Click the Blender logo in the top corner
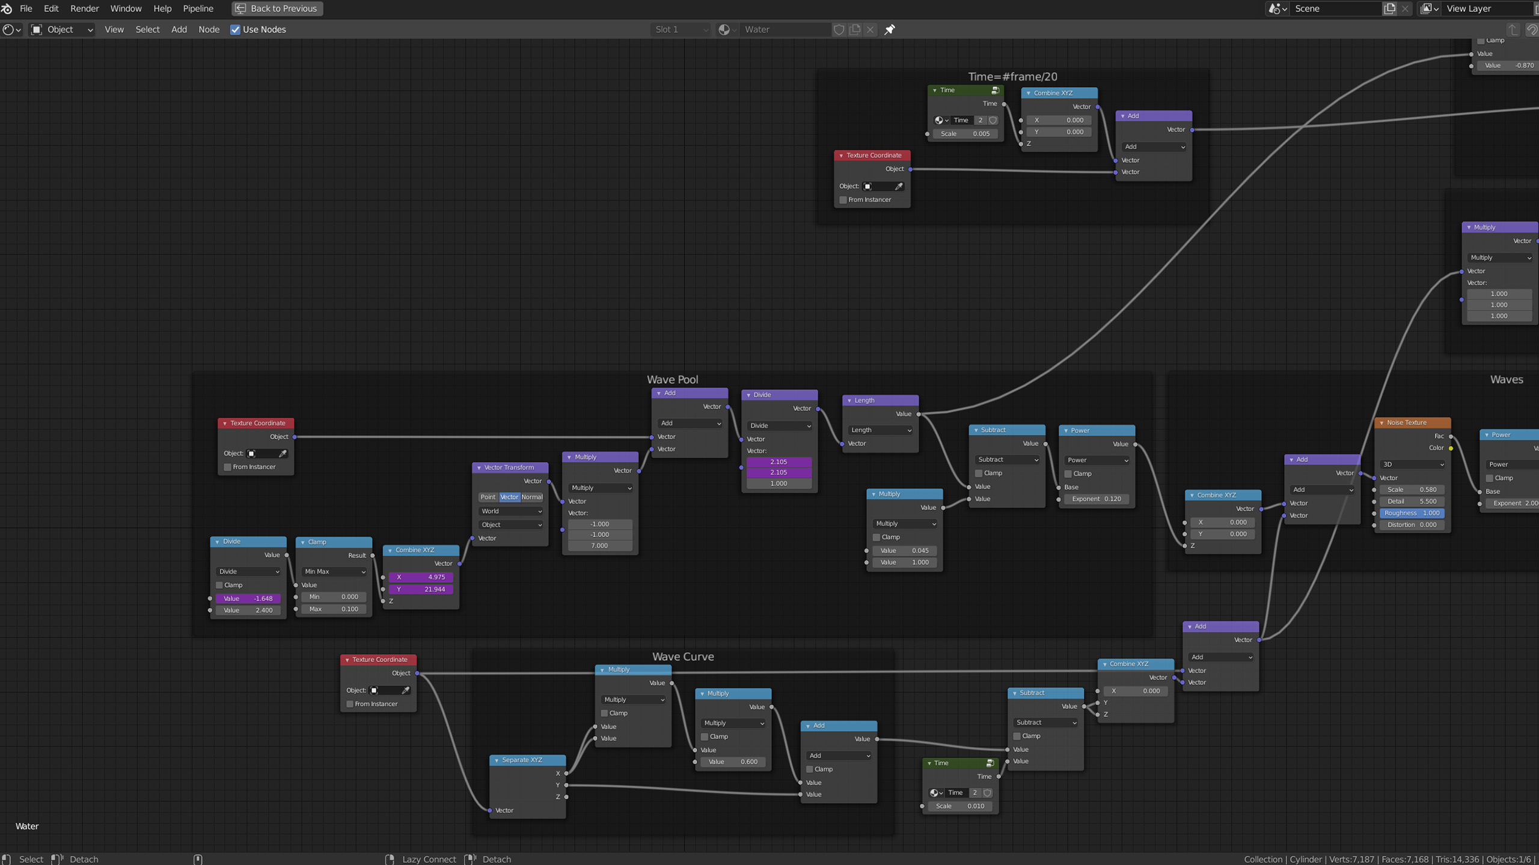Viewport: 1539px width, 865px height. point(7,8)
